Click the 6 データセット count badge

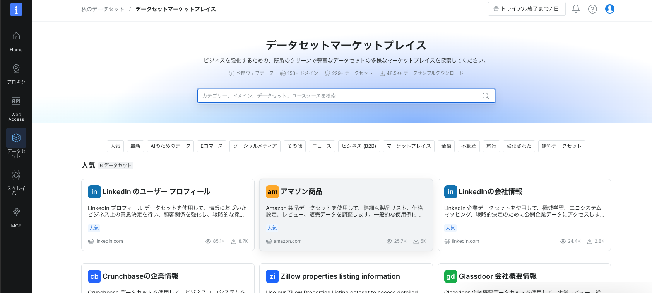point(116,166)
